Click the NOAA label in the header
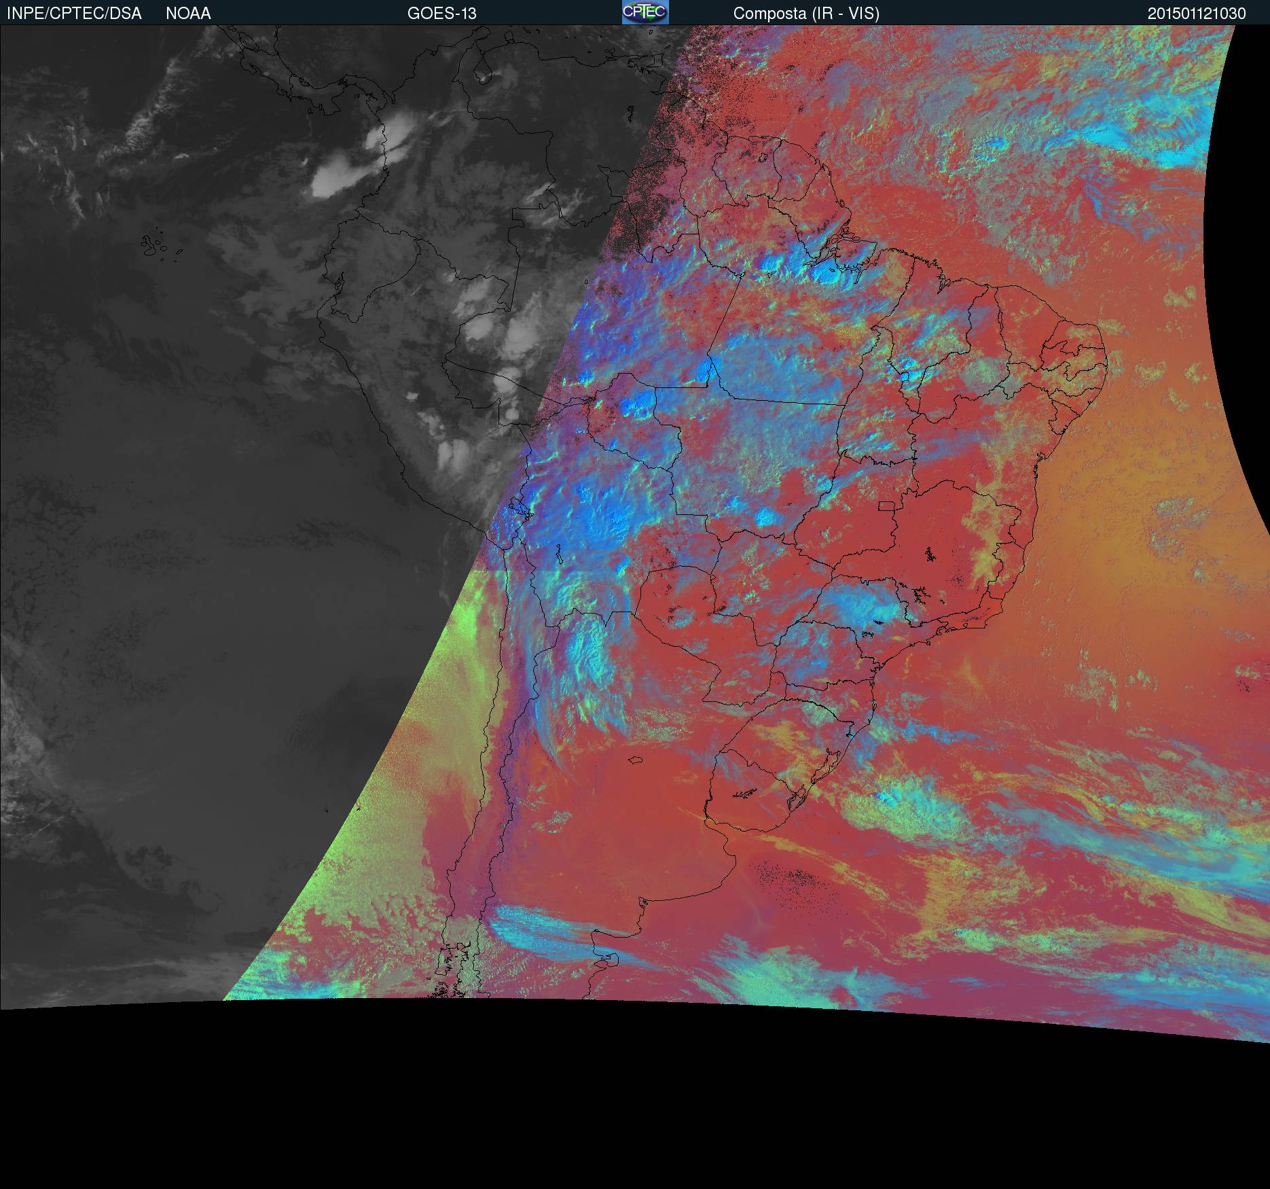1270x1189 pixels. (188, 14)
